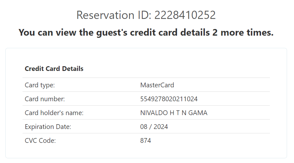
Task: Click the "CVC Code:" label
Action: coord(40,141)
